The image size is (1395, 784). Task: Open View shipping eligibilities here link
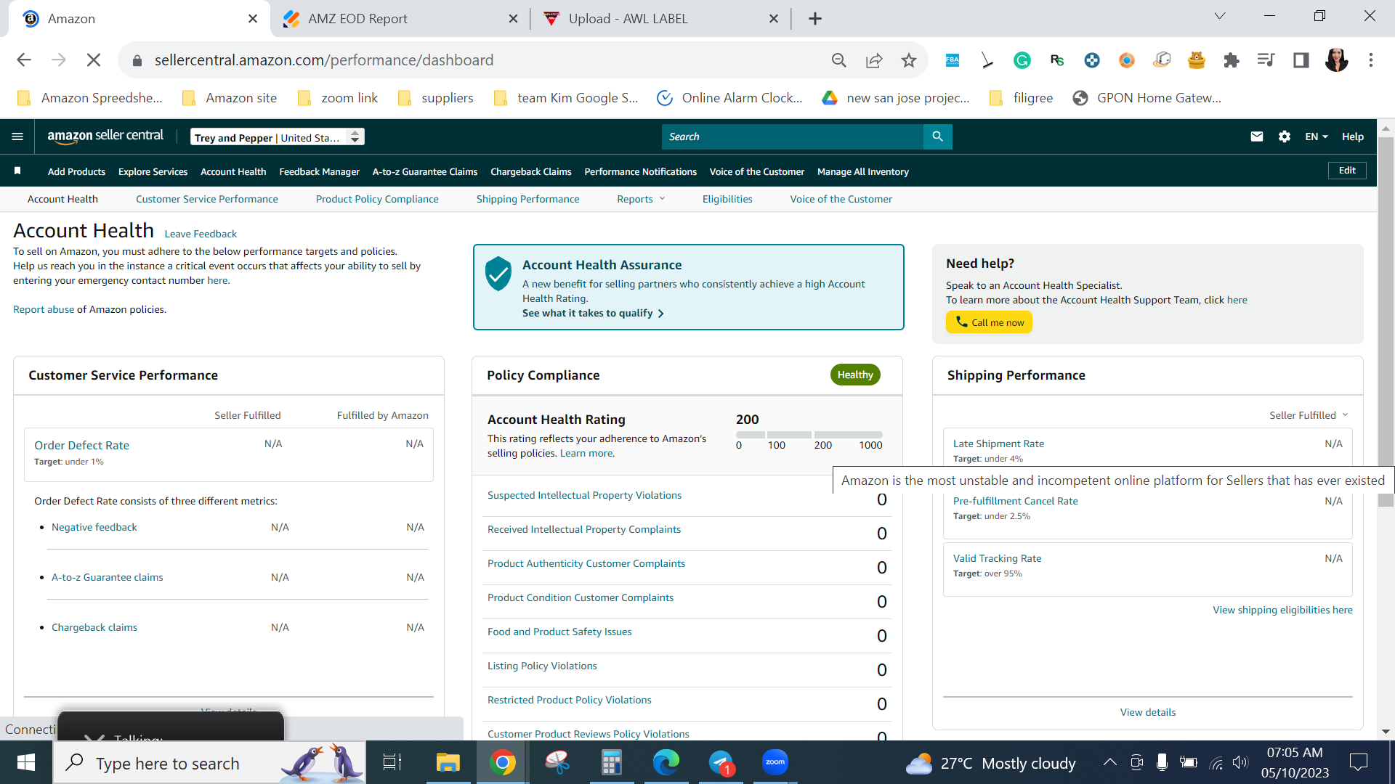[1282, 610]
